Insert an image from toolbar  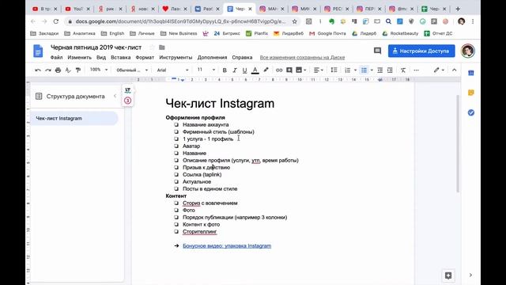click(x=299, y=70)
